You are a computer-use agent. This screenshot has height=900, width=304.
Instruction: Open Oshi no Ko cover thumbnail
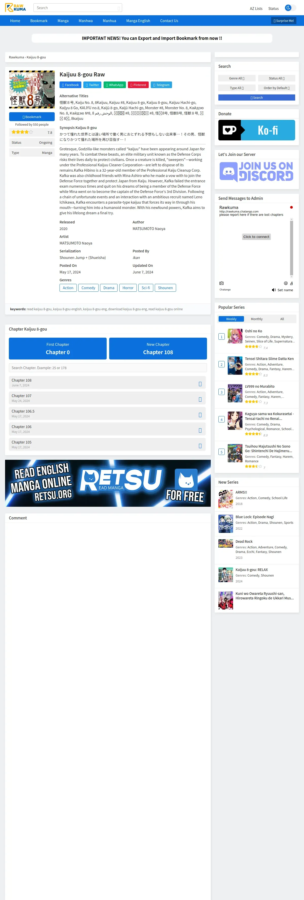coord(235,336)
